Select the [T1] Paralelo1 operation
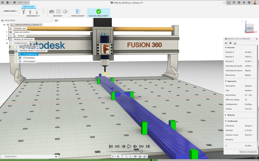 click(x=29, y=58)
